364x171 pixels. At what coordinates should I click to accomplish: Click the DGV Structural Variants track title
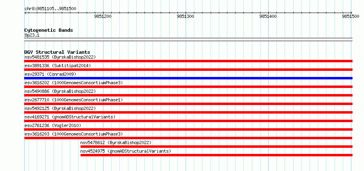(x=57, y=52)
